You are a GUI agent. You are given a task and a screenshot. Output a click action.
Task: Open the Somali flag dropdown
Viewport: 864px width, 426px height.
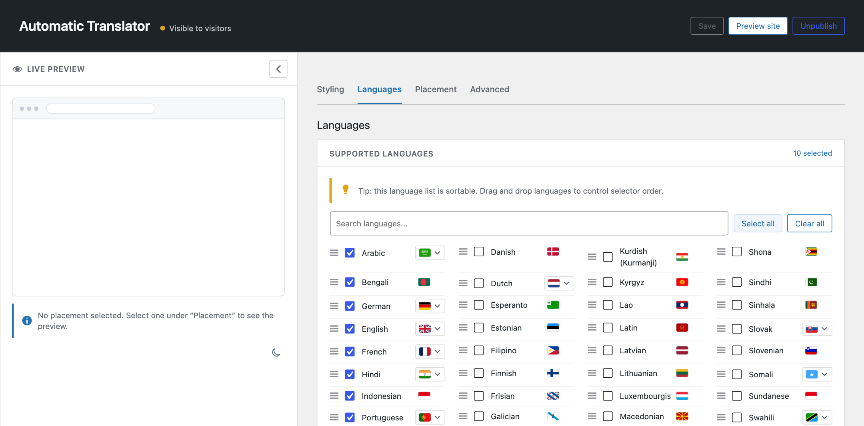point(817,374)
